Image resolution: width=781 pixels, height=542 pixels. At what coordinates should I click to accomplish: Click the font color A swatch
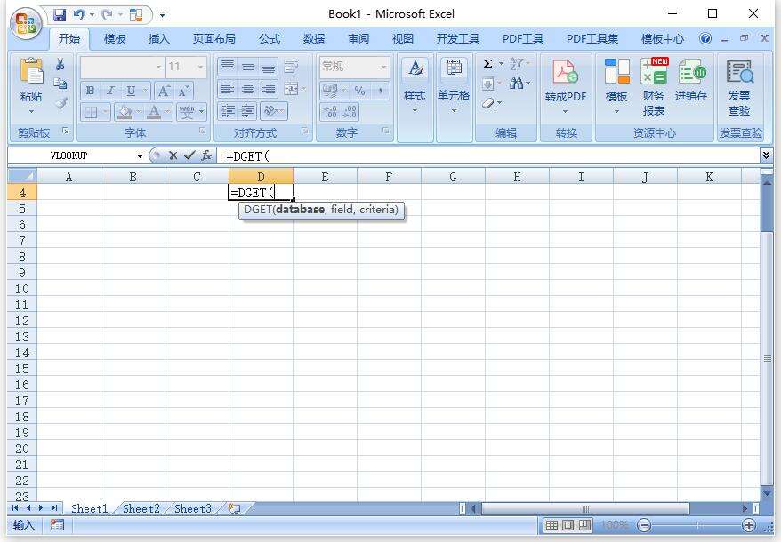pyautogui.click(x=154, y=112)
